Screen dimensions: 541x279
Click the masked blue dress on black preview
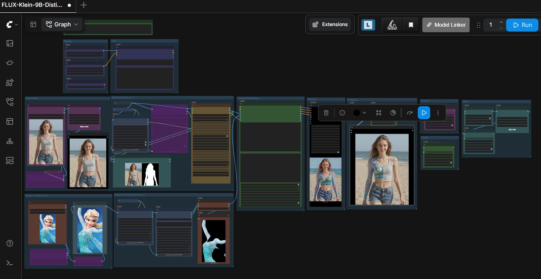tap(213, 241)
